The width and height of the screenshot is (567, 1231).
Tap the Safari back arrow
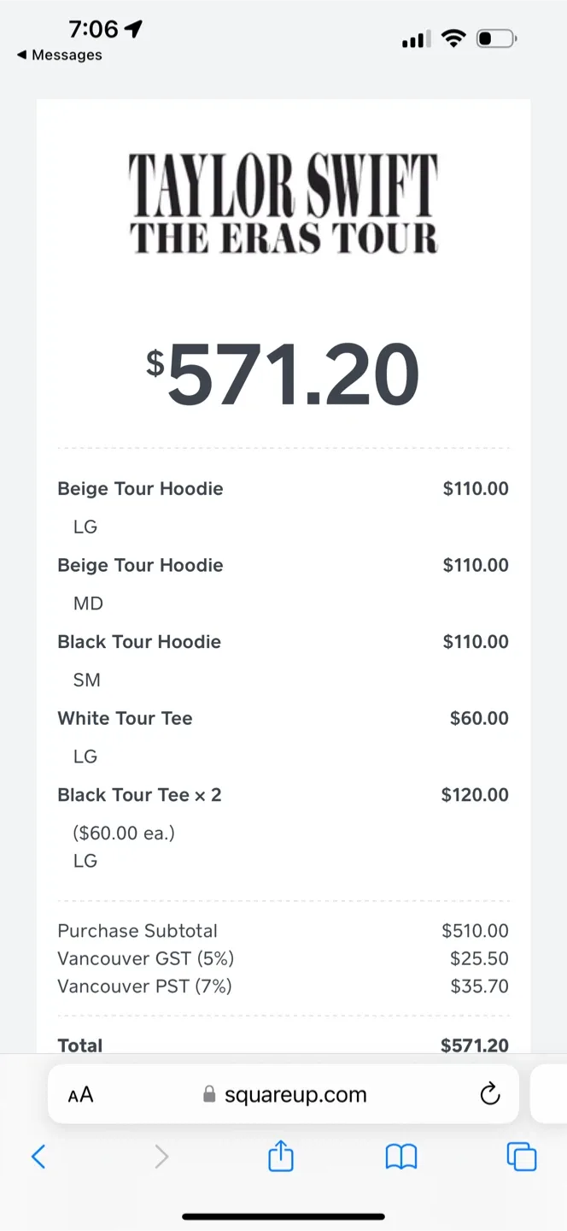click(38, 1157)
